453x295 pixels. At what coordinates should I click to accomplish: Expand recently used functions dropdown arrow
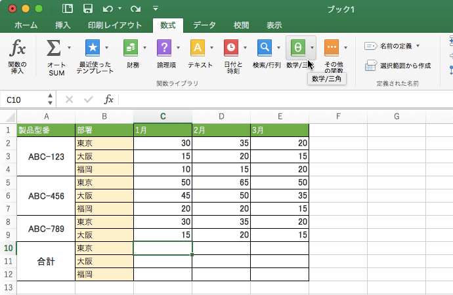[106, 48]
